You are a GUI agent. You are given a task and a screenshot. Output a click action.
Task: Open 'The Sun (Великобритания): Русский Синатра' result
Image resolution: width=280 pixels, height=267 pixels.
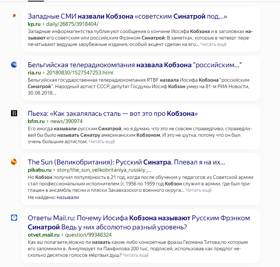click(126, 162)
